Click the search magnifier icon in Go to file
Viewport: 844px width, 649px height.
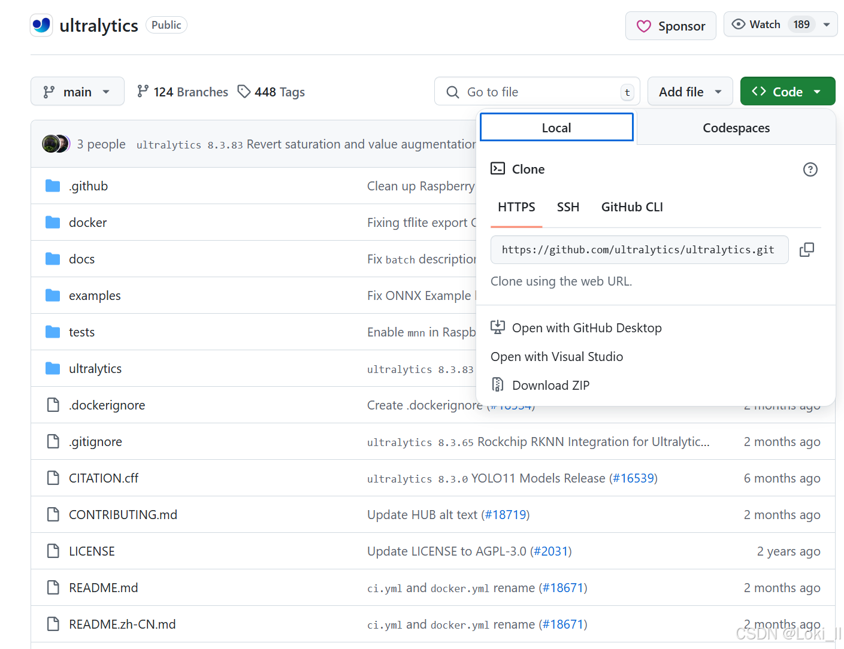click(x=453, y=92)
